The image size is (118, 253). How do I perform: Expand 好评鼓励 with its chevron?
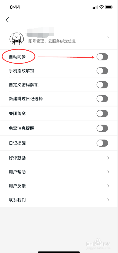coord(108,158)
